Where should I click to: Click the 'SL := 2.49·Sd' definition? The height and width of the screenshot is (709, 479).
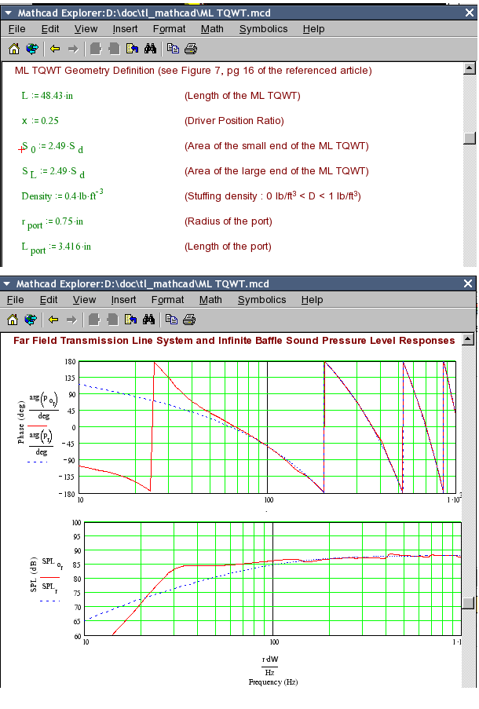(53, 172)
